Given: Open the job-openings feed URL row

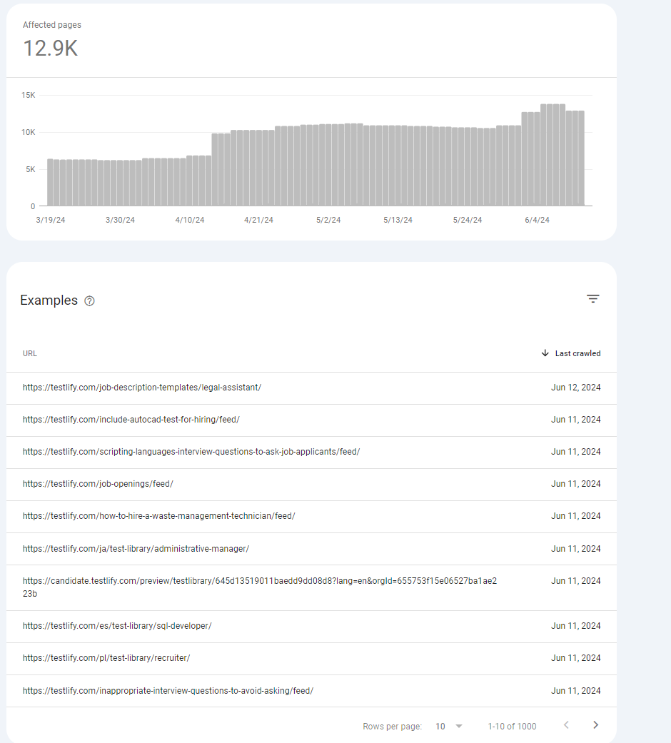Looking at the screenshot, I should pos(311,485).
